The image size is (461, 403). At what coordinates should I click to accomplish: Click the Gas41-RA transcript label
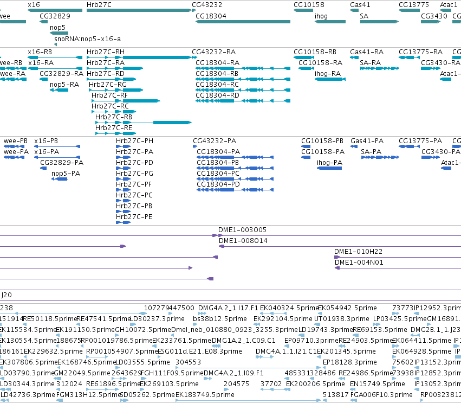367,52
